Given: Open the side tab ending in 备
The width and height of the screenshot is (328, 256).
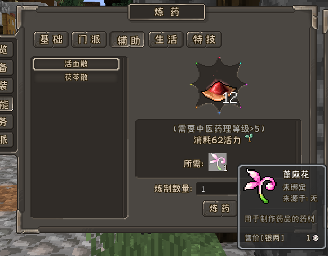Looking at the screenshot, I should click(x=6, y=68).
